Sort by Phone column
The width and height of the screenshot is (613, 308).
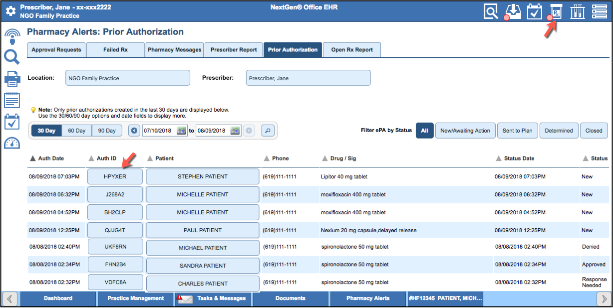point(276,158)
